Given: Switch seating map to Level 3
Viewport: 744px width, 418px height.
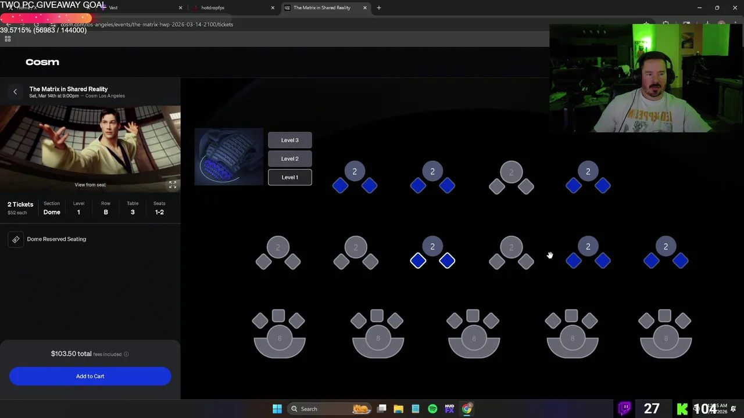Looking at the screenshot, I should coord(290,140).
